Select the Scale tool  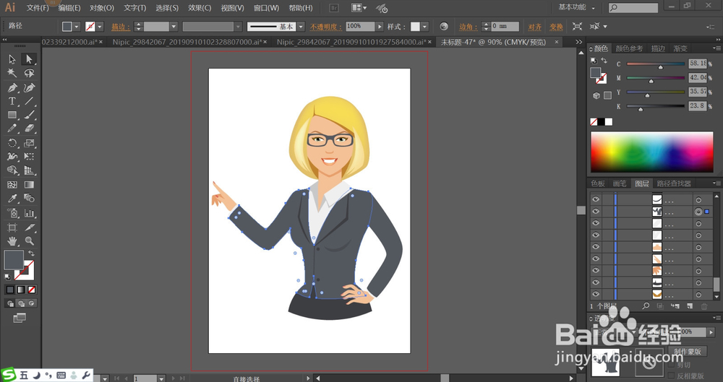29,143
